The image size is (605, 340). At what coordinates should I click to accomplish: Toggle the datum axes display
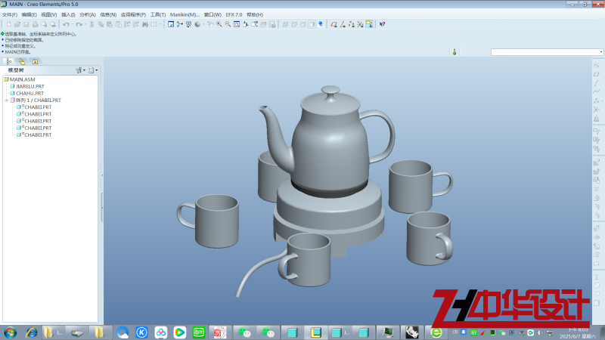(343, 24)
